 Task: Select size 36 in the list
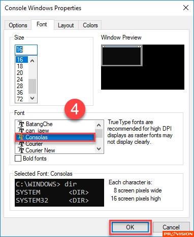(x=22, y=92)
